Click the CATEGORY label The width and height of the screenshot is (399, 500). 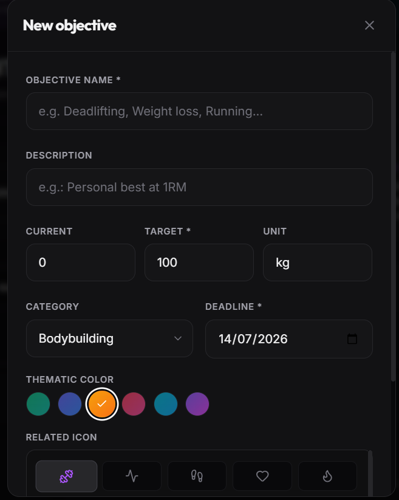coord(52,306)
